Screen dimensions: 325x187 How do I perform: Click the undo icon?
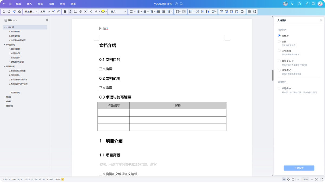point(4,11)
